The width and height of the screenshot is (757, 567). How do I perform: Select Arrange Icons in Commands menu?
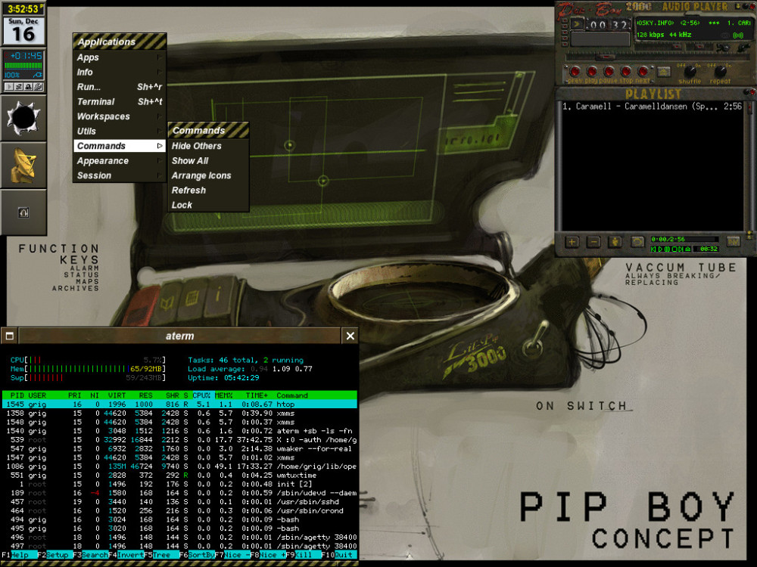[x=208, y=175]
